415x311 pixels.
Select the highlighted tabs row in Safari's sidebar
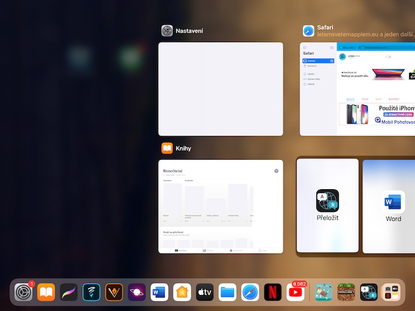coord(318,61)
